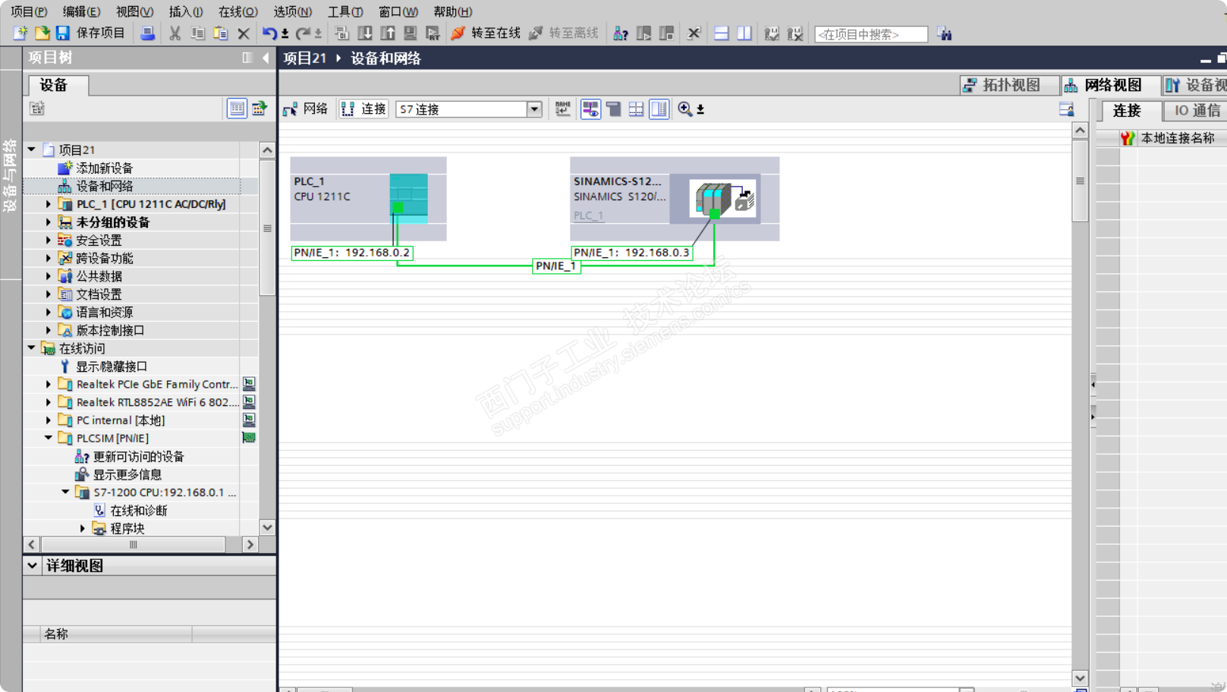Click project tree horizontal scrollbar thumb

click(x=133, y=545)
